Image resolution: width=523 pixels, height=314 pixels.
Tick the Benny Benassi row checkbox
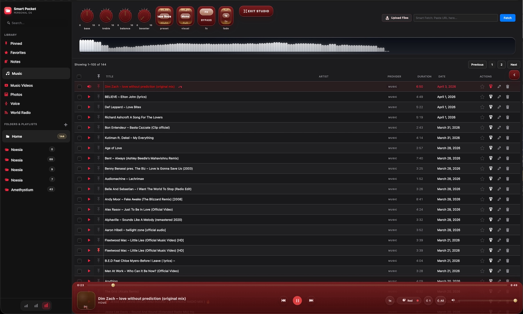(x=79, y=169)
